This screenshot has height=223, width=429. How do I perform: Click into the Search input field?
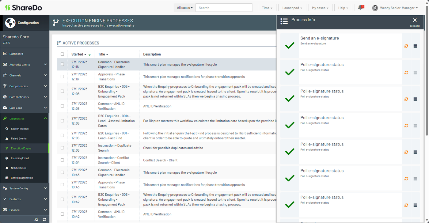(x=224, y=8)
